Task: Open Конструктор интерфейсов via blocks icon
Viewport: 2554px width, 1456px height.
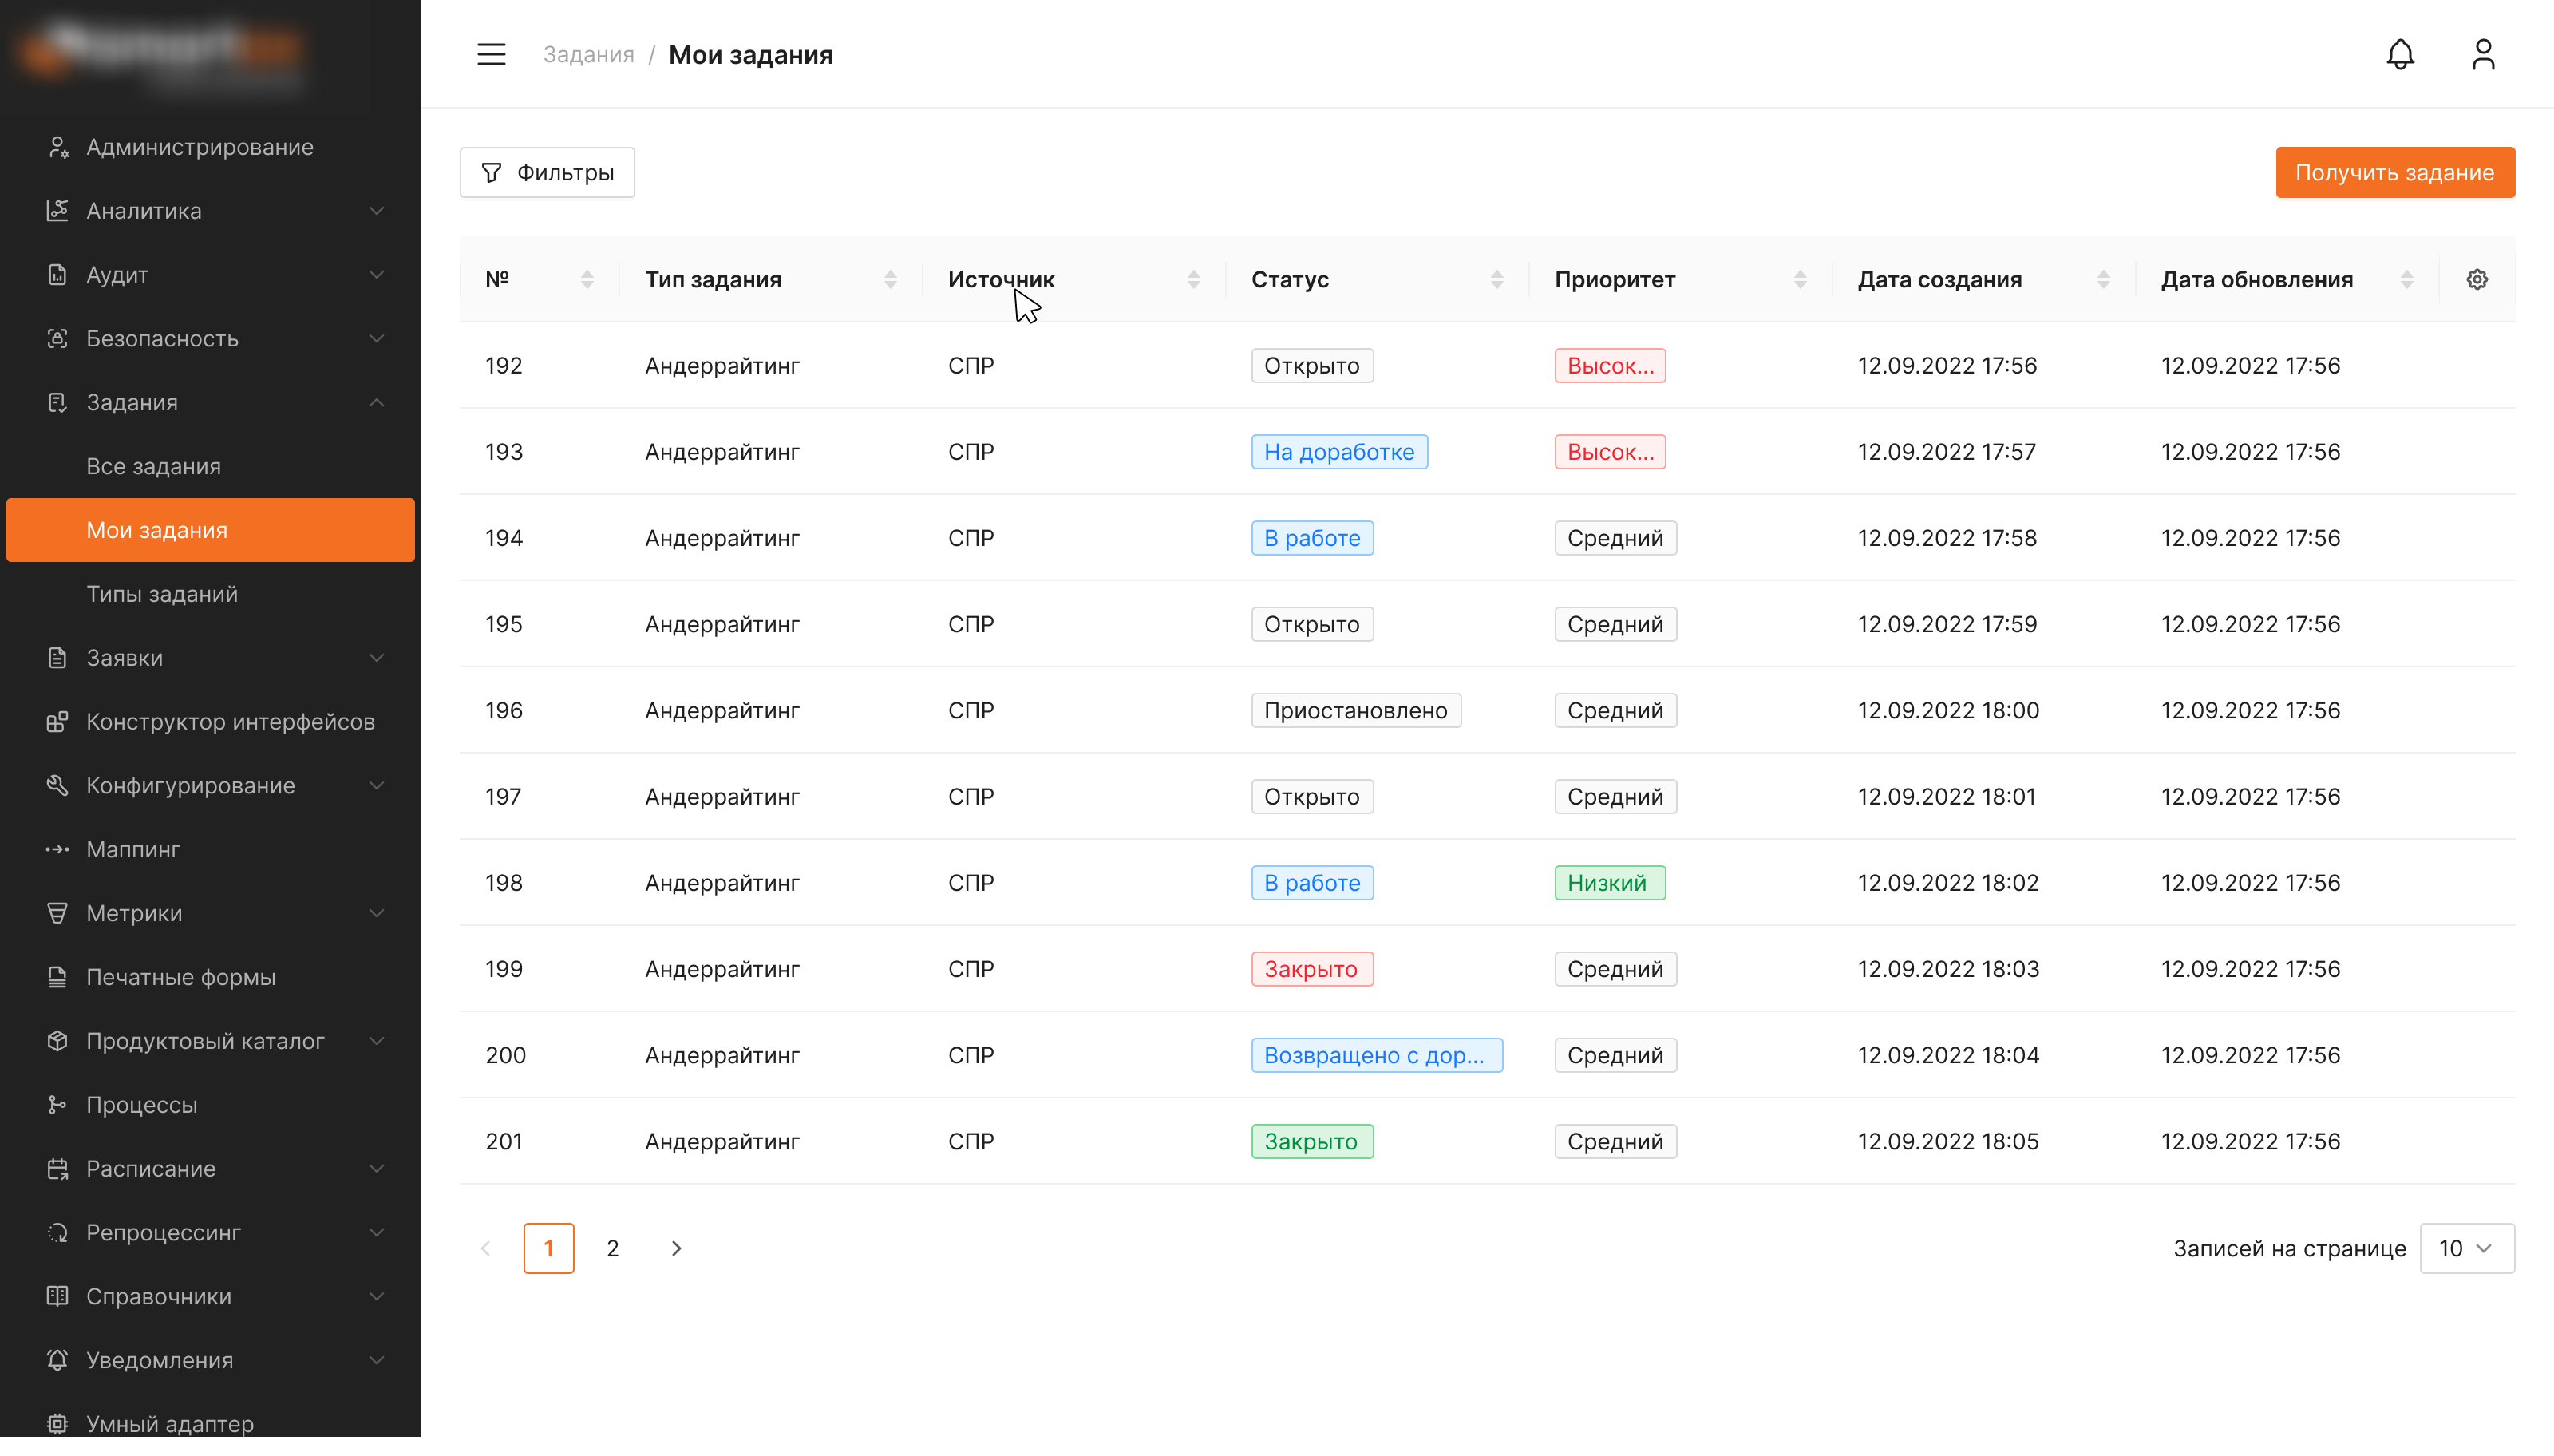Action: (x=57, y=721)
